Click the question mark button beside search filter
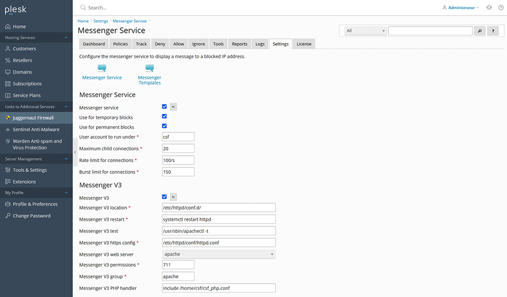 click(x=493, y=31)
